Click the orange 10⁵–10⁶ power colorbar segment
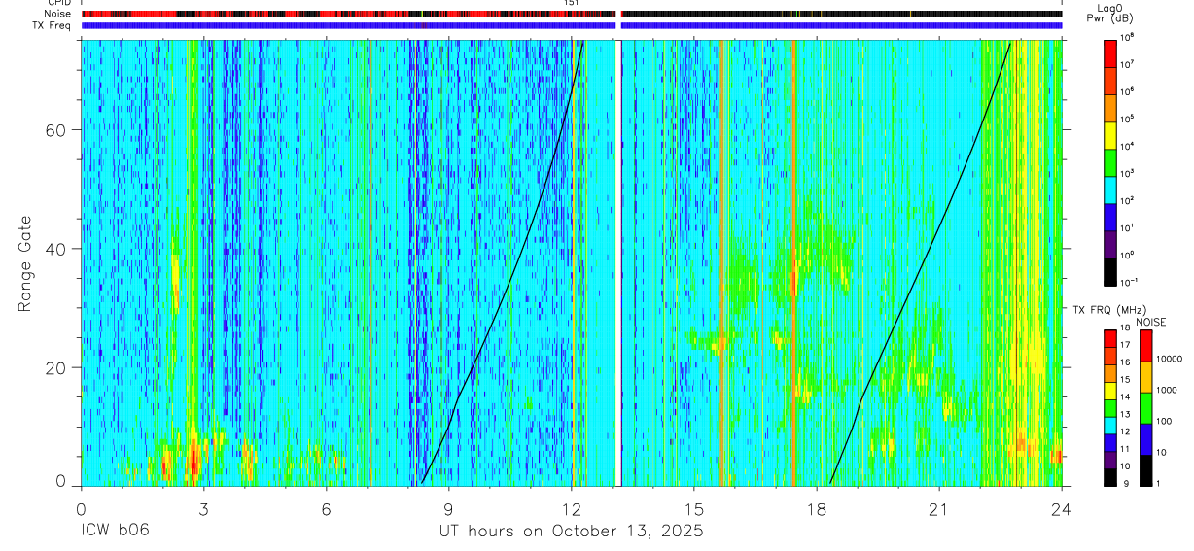This screenshot has width=1194, height=551. [1109, 107]
